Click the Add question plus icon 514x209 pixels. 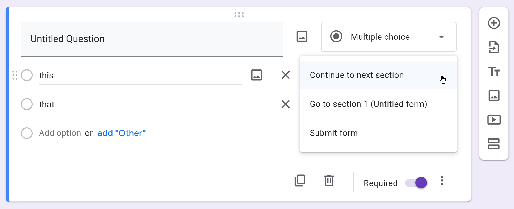pos(494,23)
